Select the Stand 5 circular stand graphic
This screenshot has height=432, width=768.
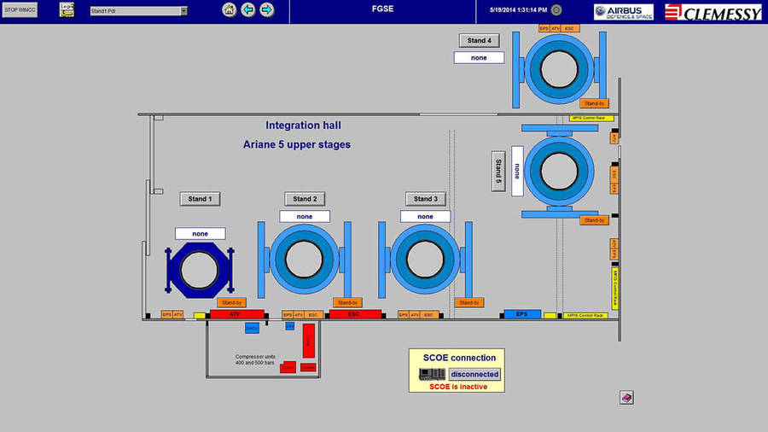559,171
